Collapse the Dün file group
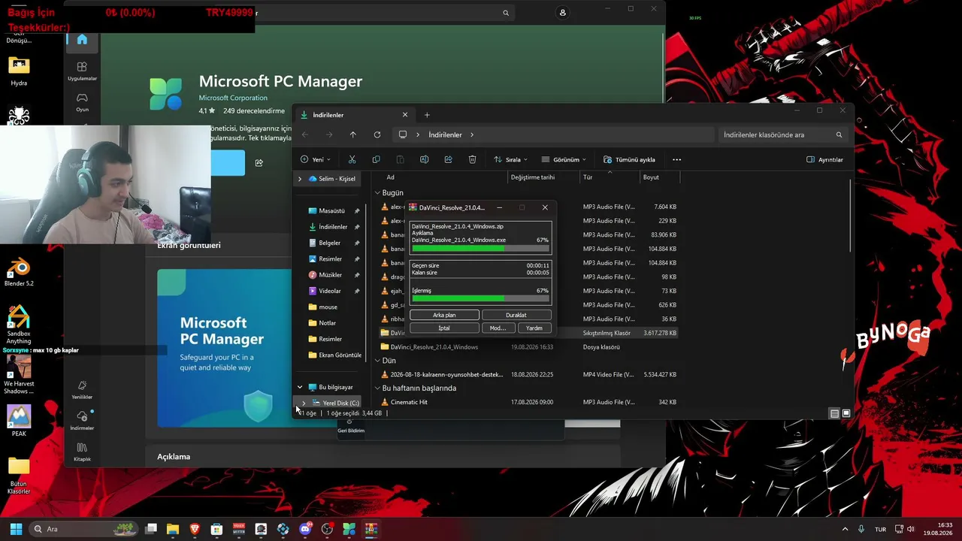The height and width of the screenshot is (541, 962). 377,361
